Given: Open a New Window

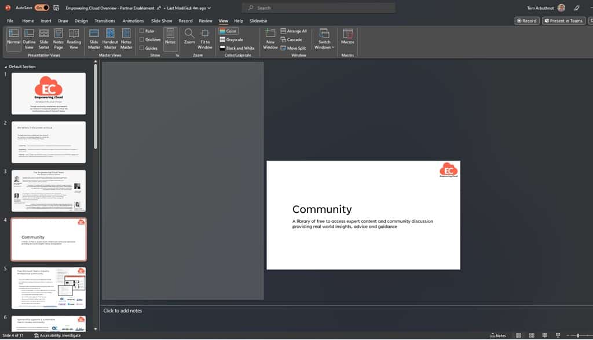Looking at the screenshot, I should [270, 39].
